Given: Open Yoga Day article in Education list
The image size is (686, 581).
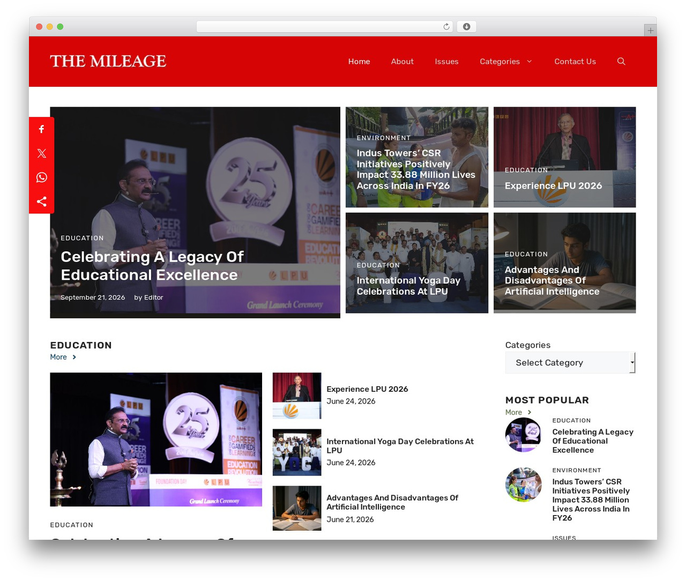Looking at the screenshot, I should coord(400,446).
